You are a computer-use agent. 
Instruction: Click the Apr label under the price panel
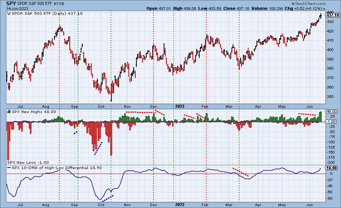(258, 107)
